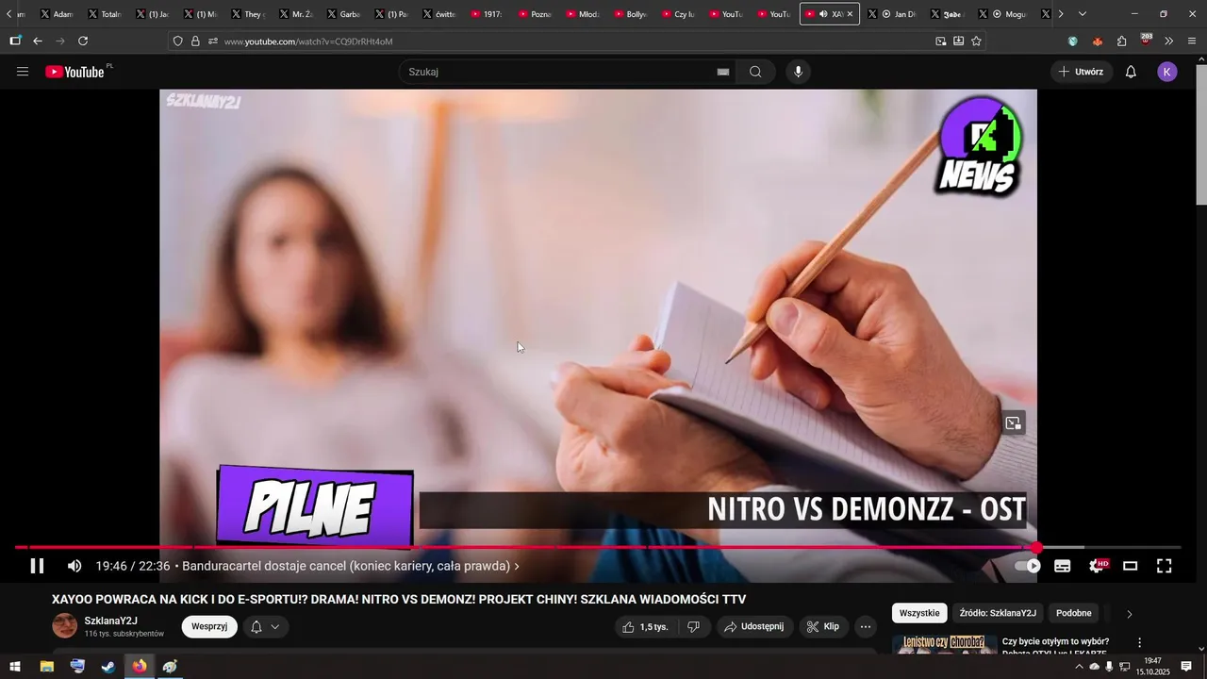Open taskbar clock 19:47 date
This screenshot has width=1207, height=679.
[x=1152, y=667]
